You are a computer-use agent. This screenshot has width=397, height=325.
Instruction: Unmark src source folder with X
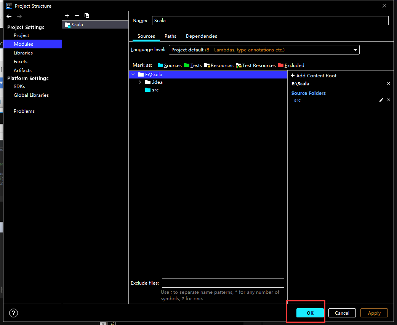(389, 100)
